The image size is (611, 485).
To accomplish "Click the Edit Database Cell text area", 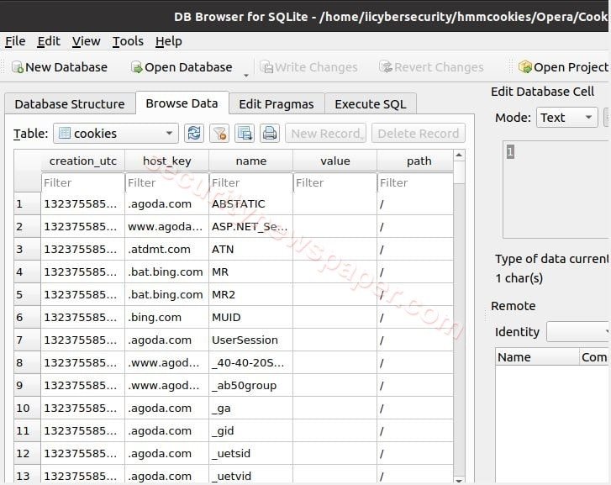I will pyautogui.click(x=557, y=189).
